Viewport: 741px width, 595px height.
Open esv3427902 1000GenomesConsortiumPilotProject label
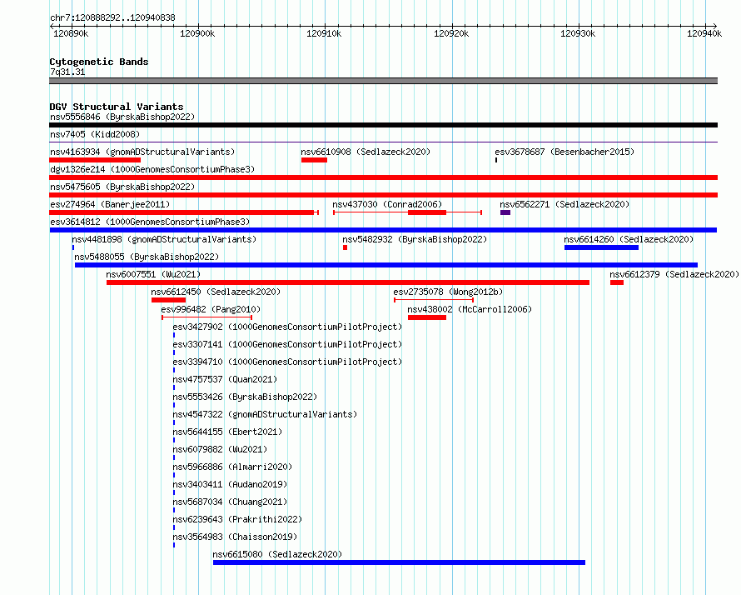287,327
